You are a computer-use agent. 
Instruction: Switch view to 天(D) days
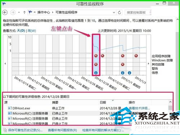tap(21, 31)
